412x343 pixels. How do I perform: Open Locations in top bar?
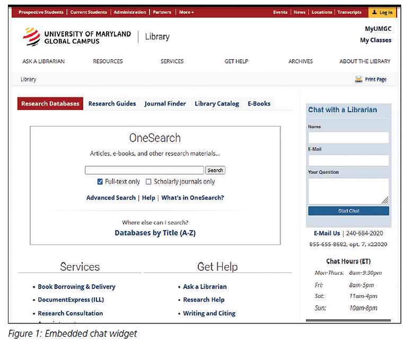pyautogui.click(x=322, y=12)
